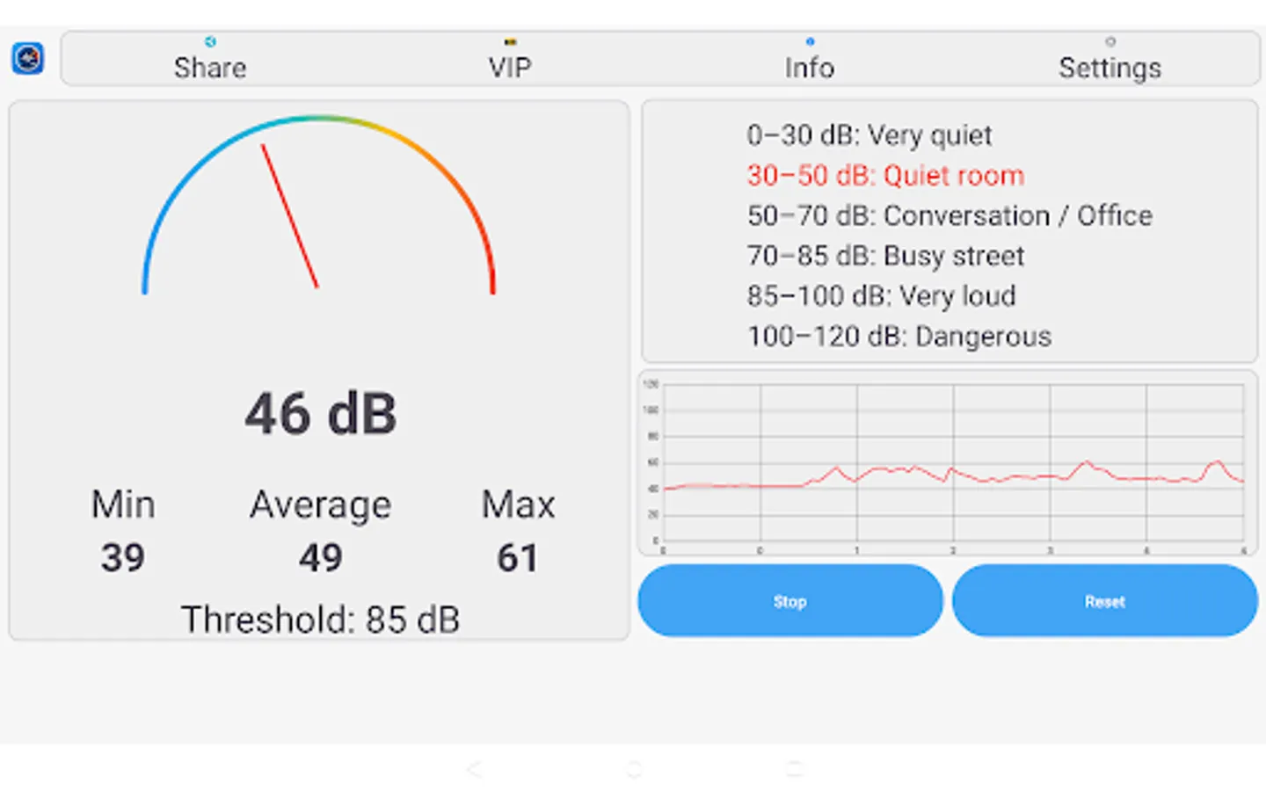The height and width of the screenshot is (791, 1266).
Task: Click the Share icon above the Share label
Action: pyautogui.click(x=209, y=40)
